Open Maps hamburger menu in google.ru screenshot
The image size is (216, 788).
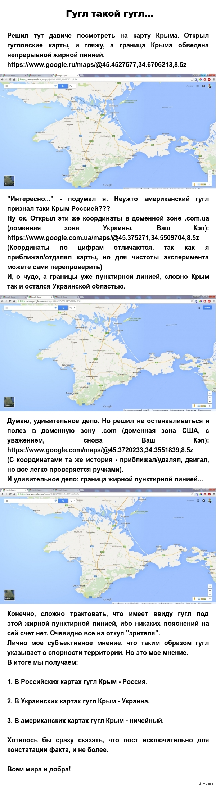point(6,86)
